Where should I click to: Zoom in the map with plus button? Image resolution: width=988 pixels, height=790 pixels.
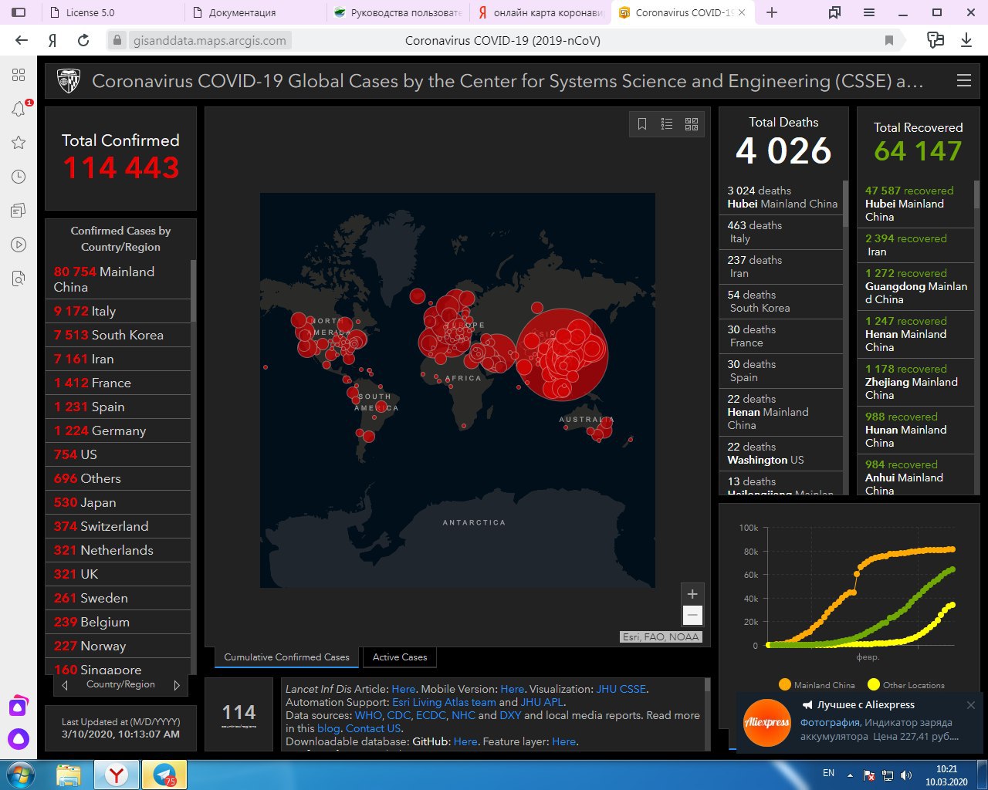[x=692, y=594]
